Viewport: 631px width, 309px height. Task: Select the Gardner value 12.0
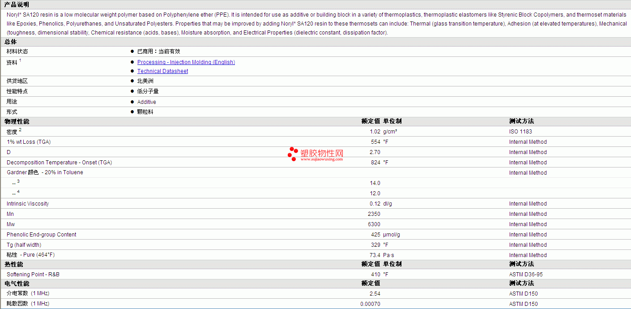(375, 193)
